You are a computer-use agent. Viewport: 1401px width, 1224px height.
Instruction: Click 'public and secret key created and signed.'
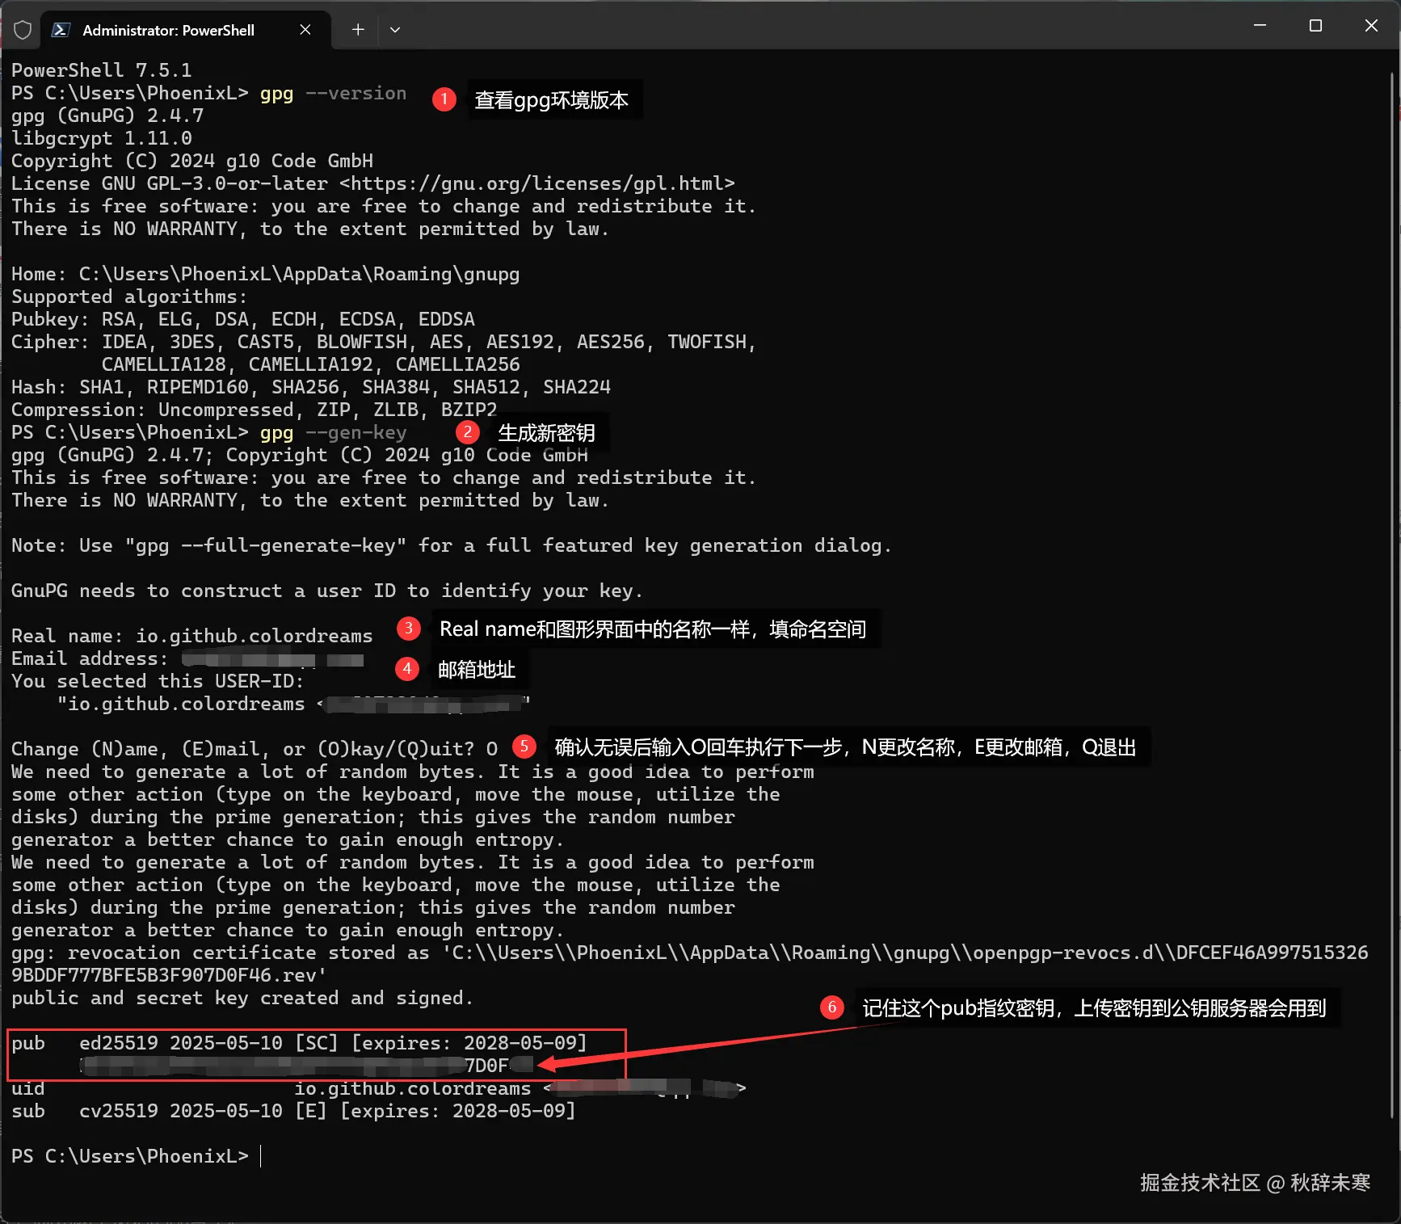click(242, 998)
